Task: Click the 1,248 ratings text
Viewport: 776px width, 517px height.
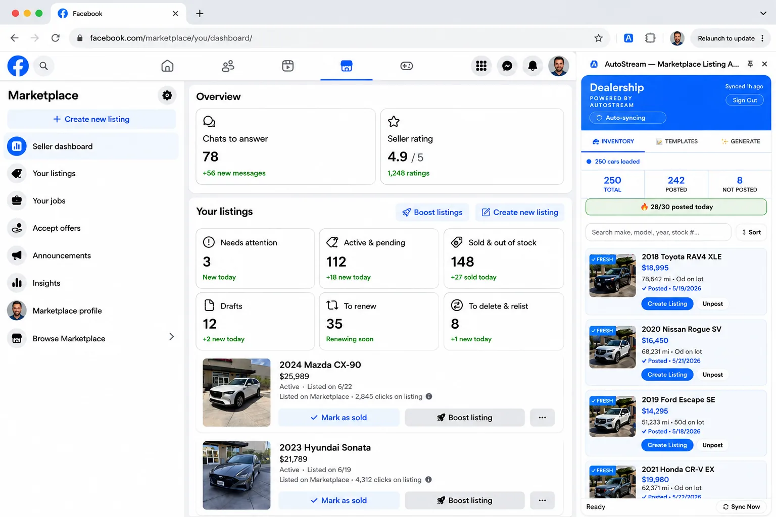Action: (409, 173)
